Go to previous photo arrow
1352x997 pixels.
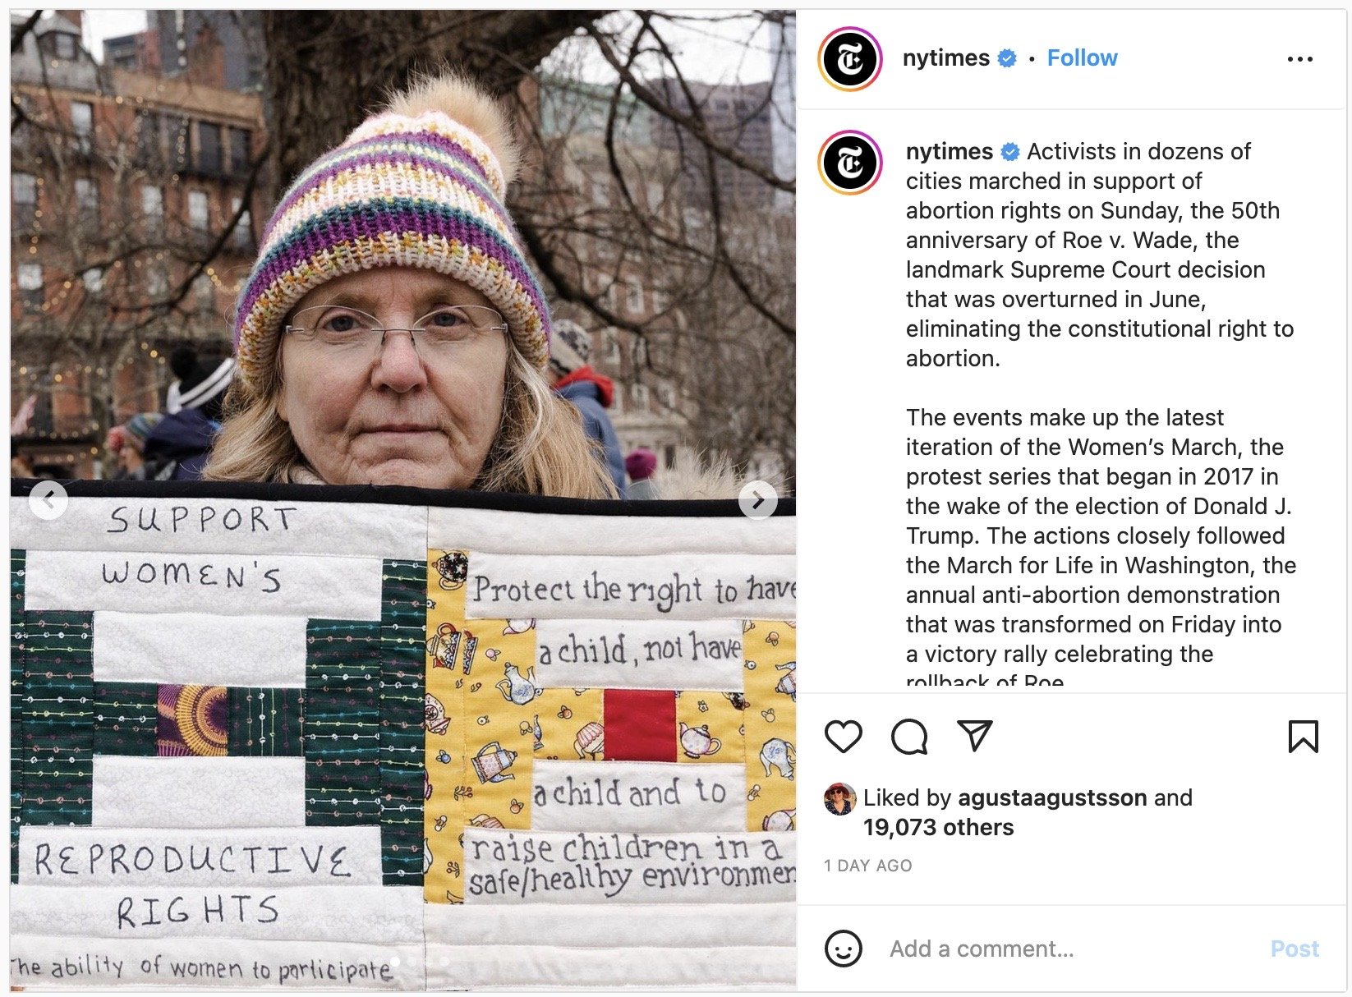[x=48, y=499]
